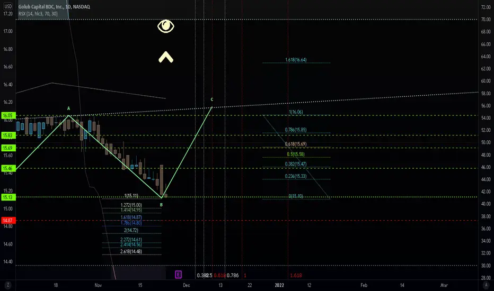Select the green 15.69 price axis label
Screen dimensions: 494x291
click(x=8, y=148)
